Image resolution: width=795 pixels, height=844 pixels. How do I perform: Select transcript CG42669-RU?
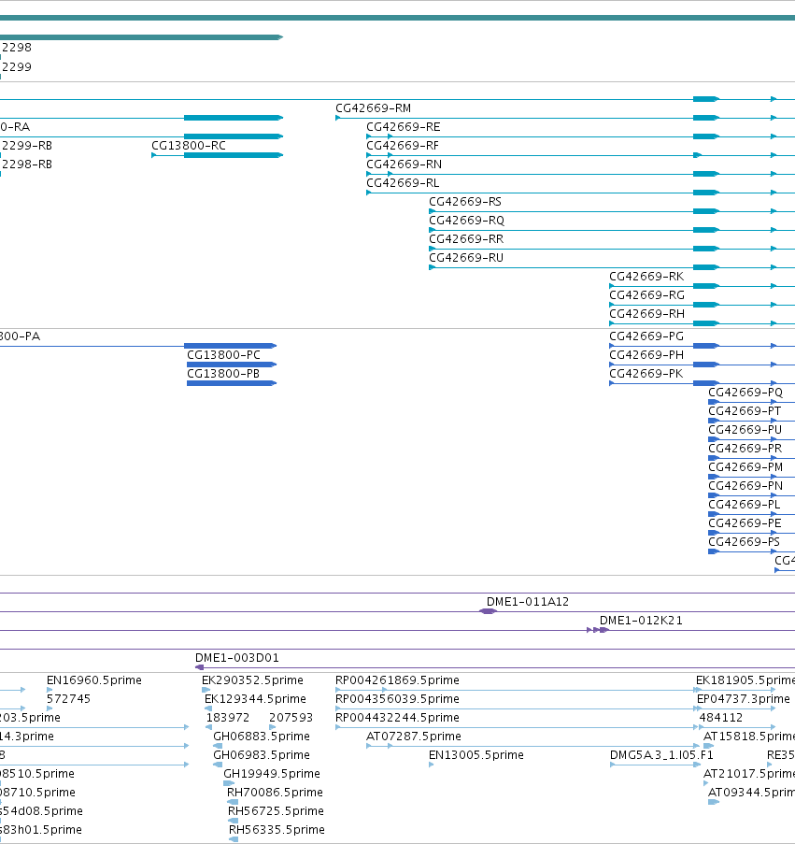466,258
